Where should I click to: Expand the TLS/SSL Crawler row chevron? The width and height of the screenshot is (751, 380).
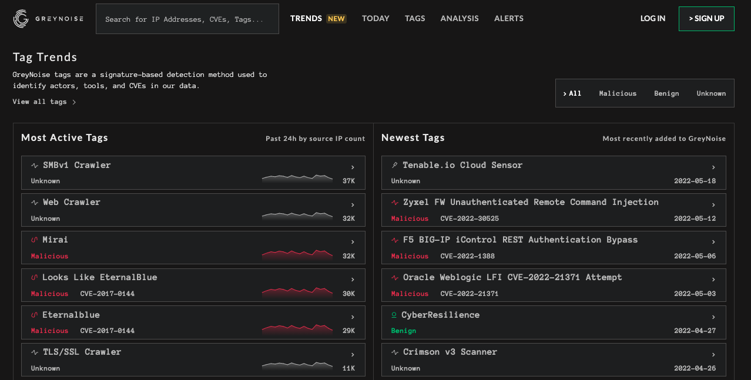(353, 355)
